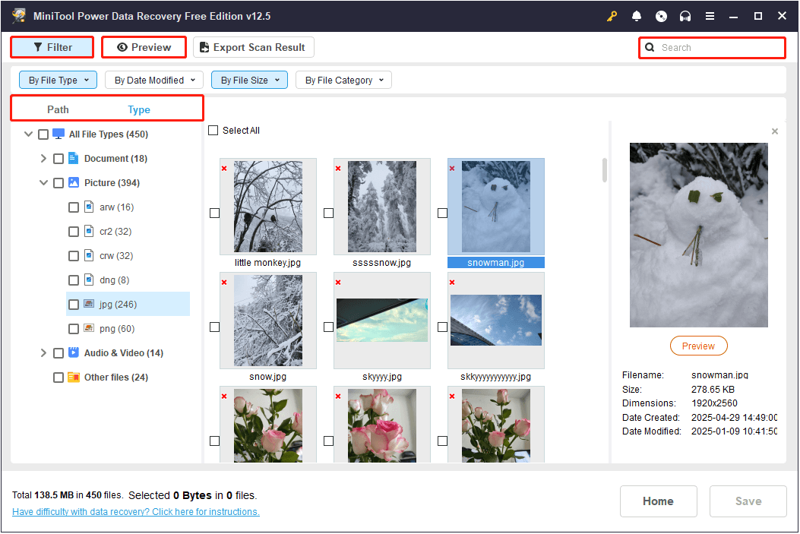Check the checkbox beside snowman.jpg
The width and height of the screenshot is (800, 534).
[x=442, y=213]
